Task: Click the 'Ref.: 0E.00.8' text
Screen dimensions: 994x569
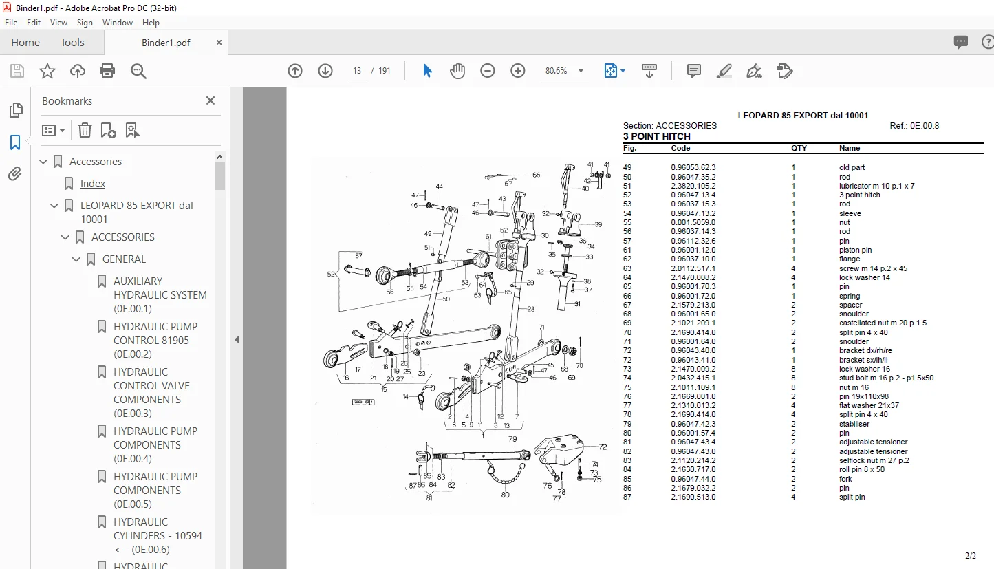Action: [x=914, y=126]
